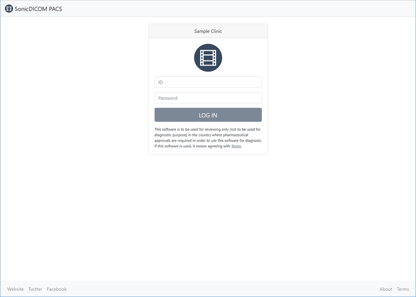Open the Website link in the footer
The width and height of the screenshot is (416, 297).
[15, 289]
